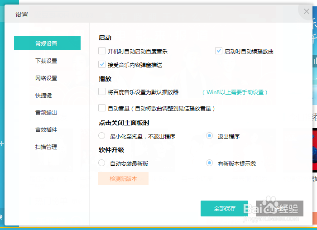Check 将百度音乐设置为默认播放器

[x=102, y=91]
